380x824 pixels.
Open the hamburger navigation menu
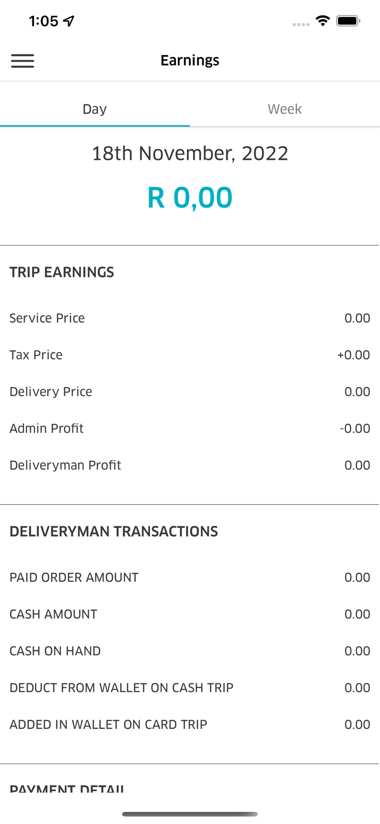tap(22, 60)
